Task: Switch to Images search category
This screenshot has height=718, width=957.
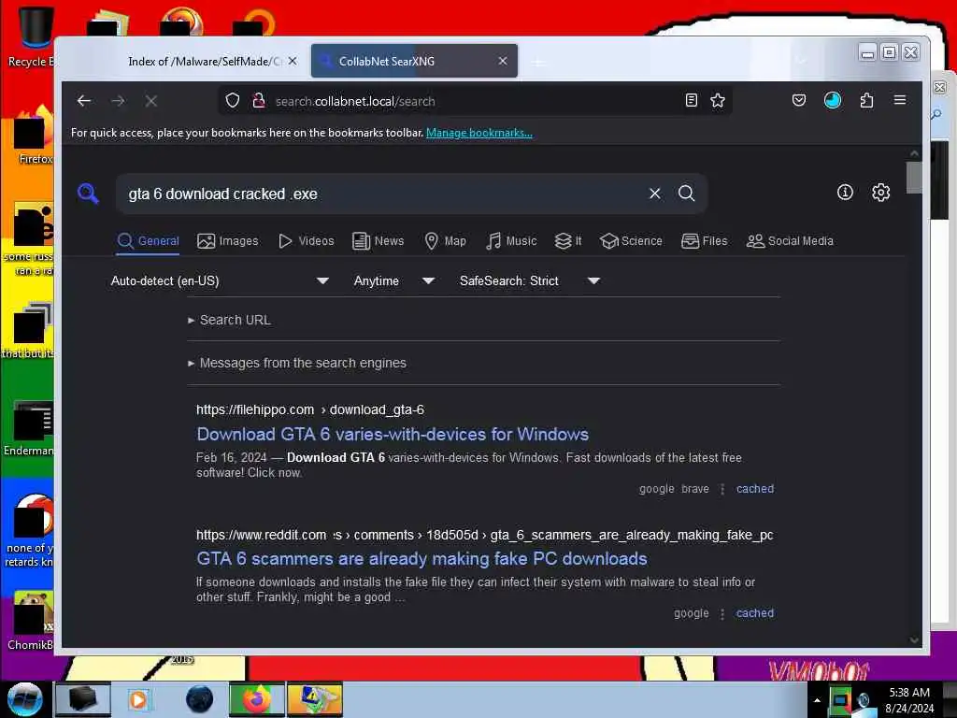Action: 228,241
